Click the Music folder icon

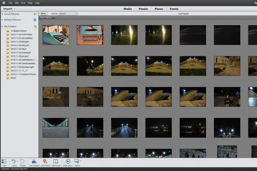(x=8, y=78)
